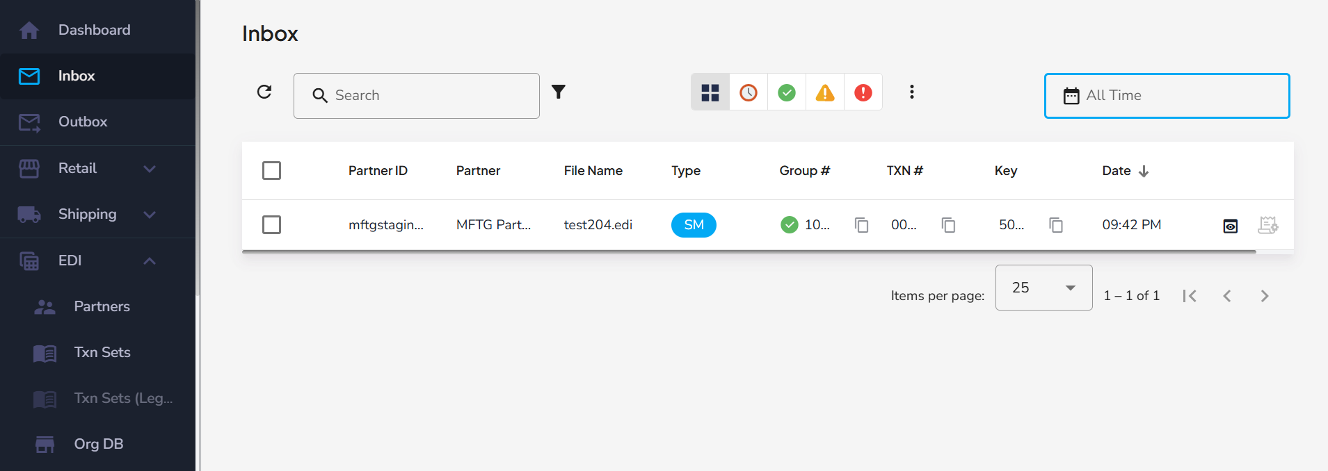Filter by green success status
This screenshot has height=471, width=1328.
click(787, 92)
